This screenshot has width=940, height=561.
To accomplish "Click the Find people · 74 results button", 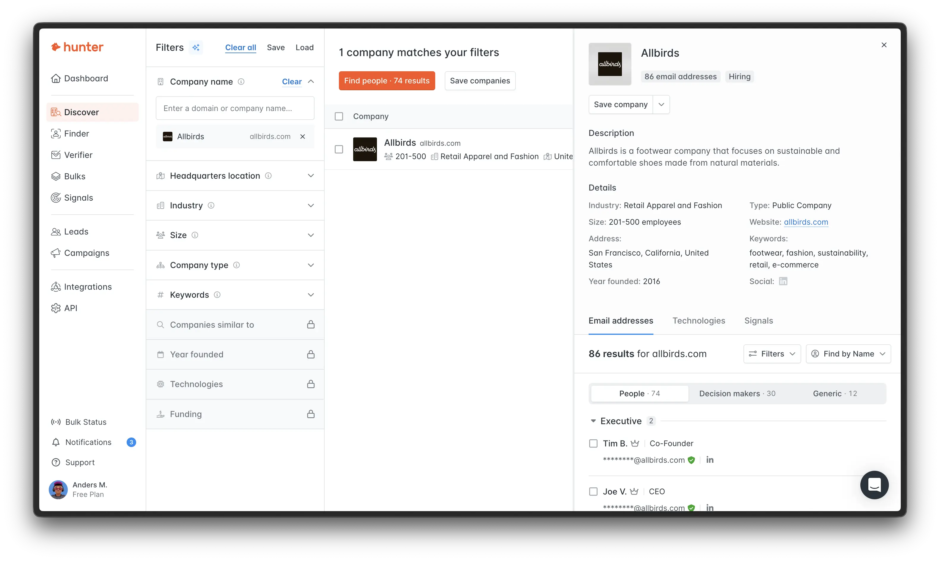I will 386,80.
